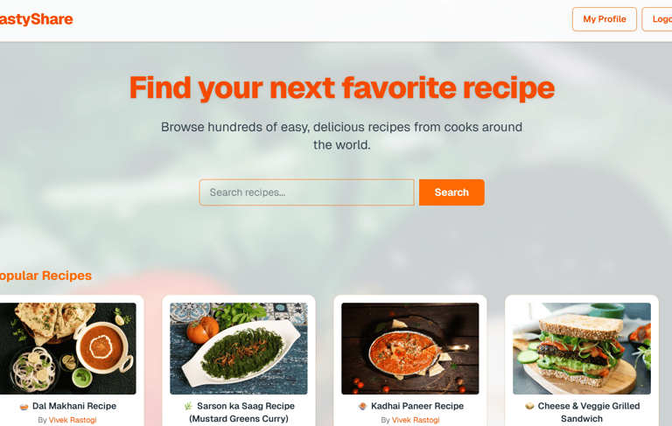Click the Logout button
672x426 pixels.
pos(657,19)
